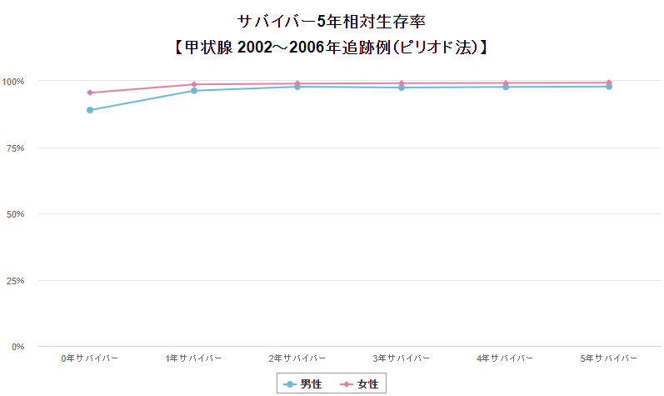Click female data point at 1年サバイバー
The height and width of the screenshot is (396, 664).
(x=194, y=84)
